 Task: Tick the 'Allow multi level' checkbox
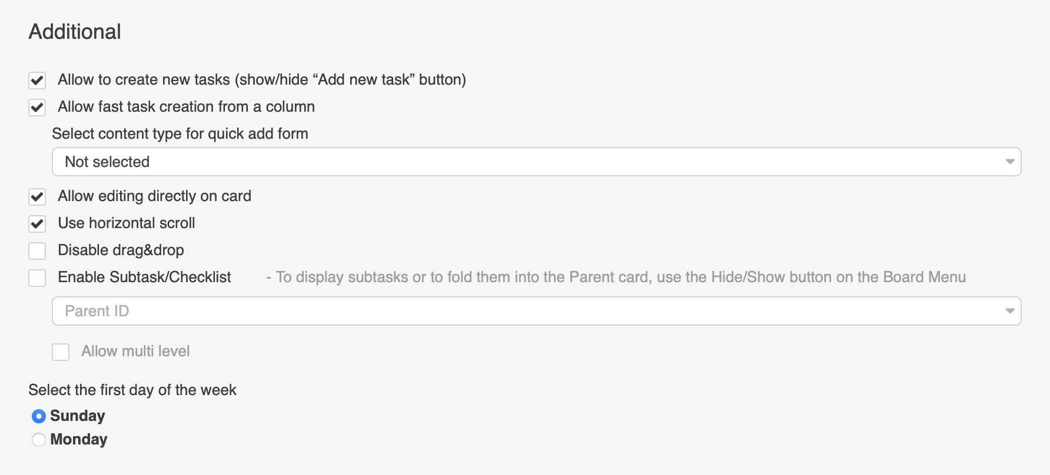point(61,352)
